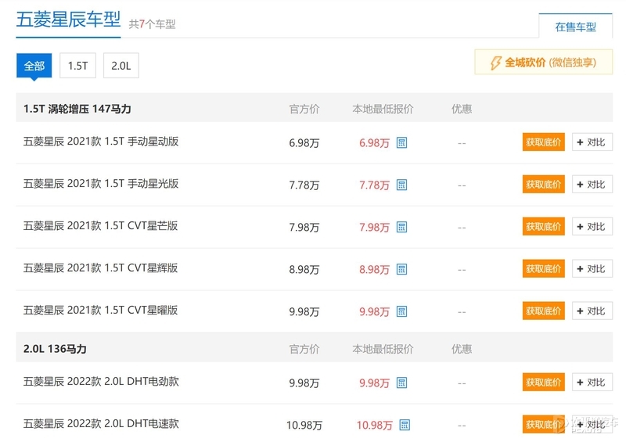626x442 pixels.
Task: Open calculator icon for CVT星芒版 row
Action: point(401,227)
